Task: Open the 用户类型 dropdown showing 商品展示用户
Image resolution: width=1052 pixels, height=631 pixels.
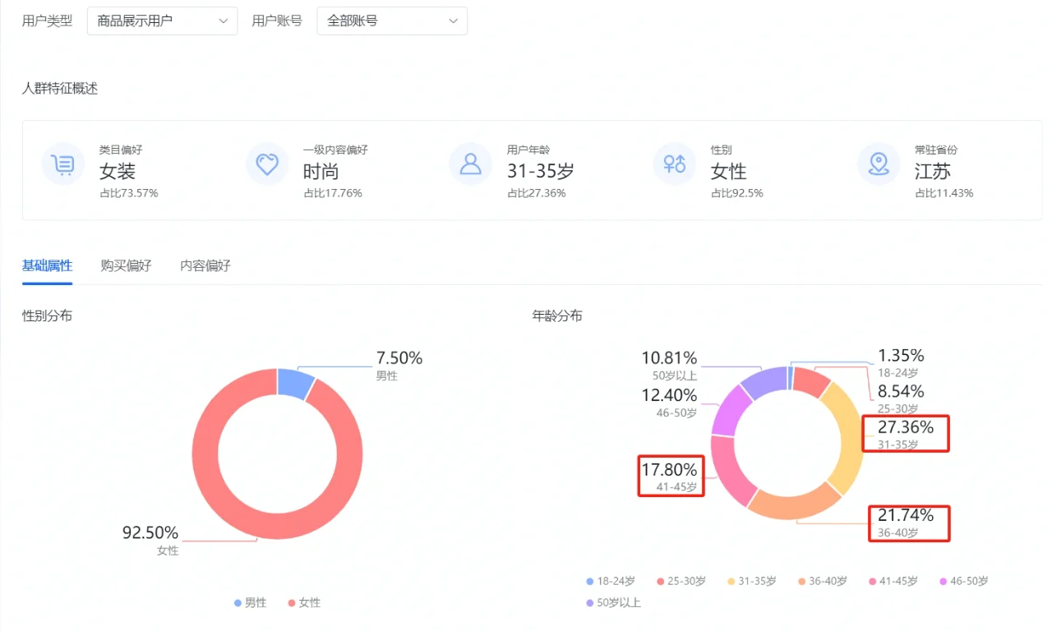Action: 162,21
